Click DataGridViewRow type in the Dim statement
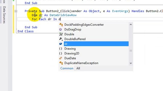This screenshot has height=91, width=163. point(63,15)
